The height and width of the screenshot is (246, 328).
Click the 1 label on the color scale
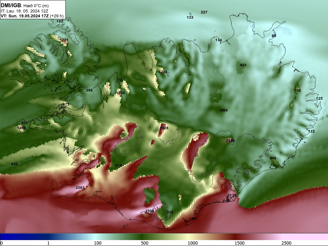click(48, 243)
